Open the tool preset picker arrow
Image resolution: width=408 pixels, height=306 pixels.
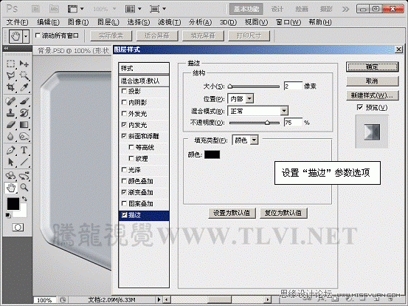click(26, 36)
